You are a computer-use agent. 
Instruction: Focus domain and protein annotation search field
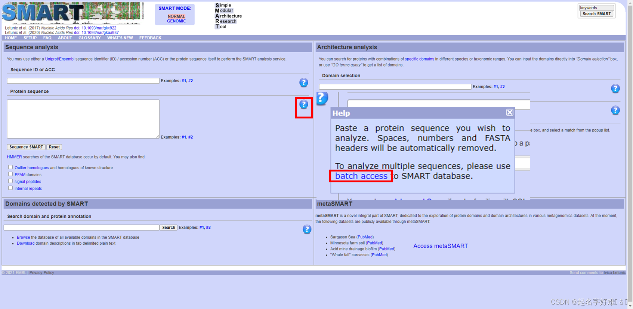[x=81, y=228]
